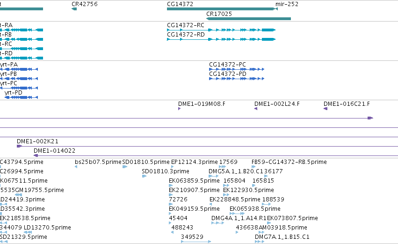Open the EK073807.5prime EST label
Image resolution: width=398 pixels, height=244 pixels.
coord(292,218)
